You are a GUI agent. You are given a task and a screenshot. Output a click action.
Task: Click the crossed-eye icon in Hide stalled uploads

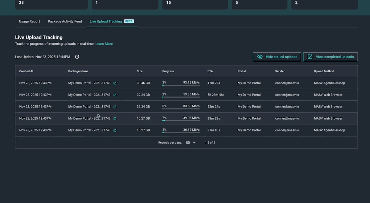pos(260,57)
